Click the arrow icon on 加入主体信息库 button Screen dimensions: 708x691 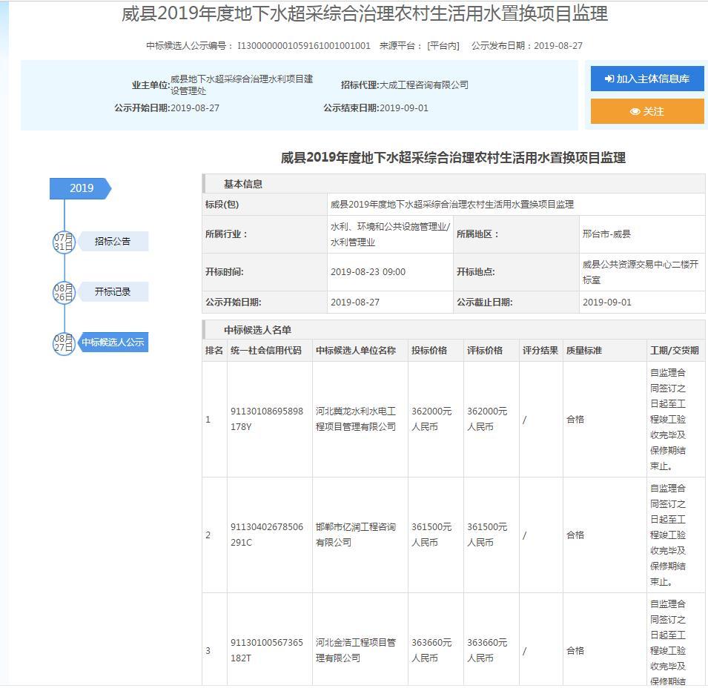click(x=609, y=79)
